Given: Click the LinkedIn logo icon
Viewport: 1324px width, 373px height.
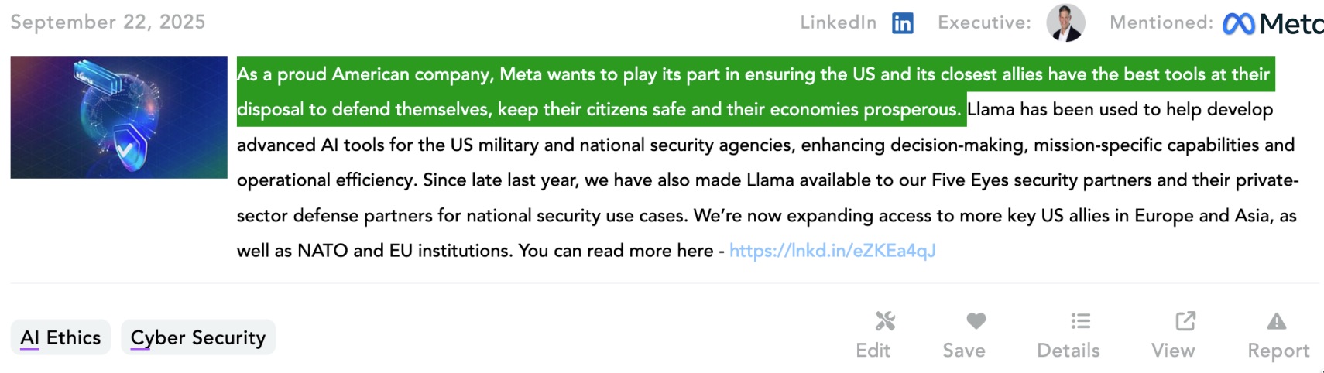Looking at the screenshot, I should [902, 23].
